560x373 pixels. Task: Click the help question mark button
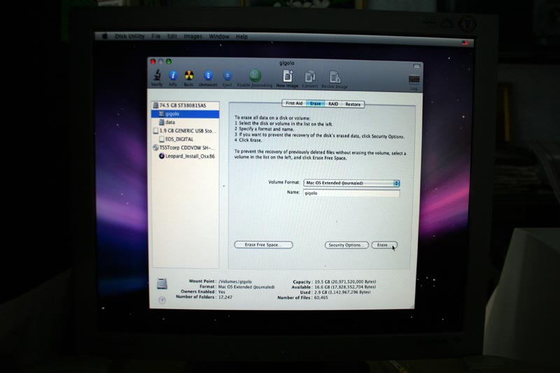click(x=162, y=300)
